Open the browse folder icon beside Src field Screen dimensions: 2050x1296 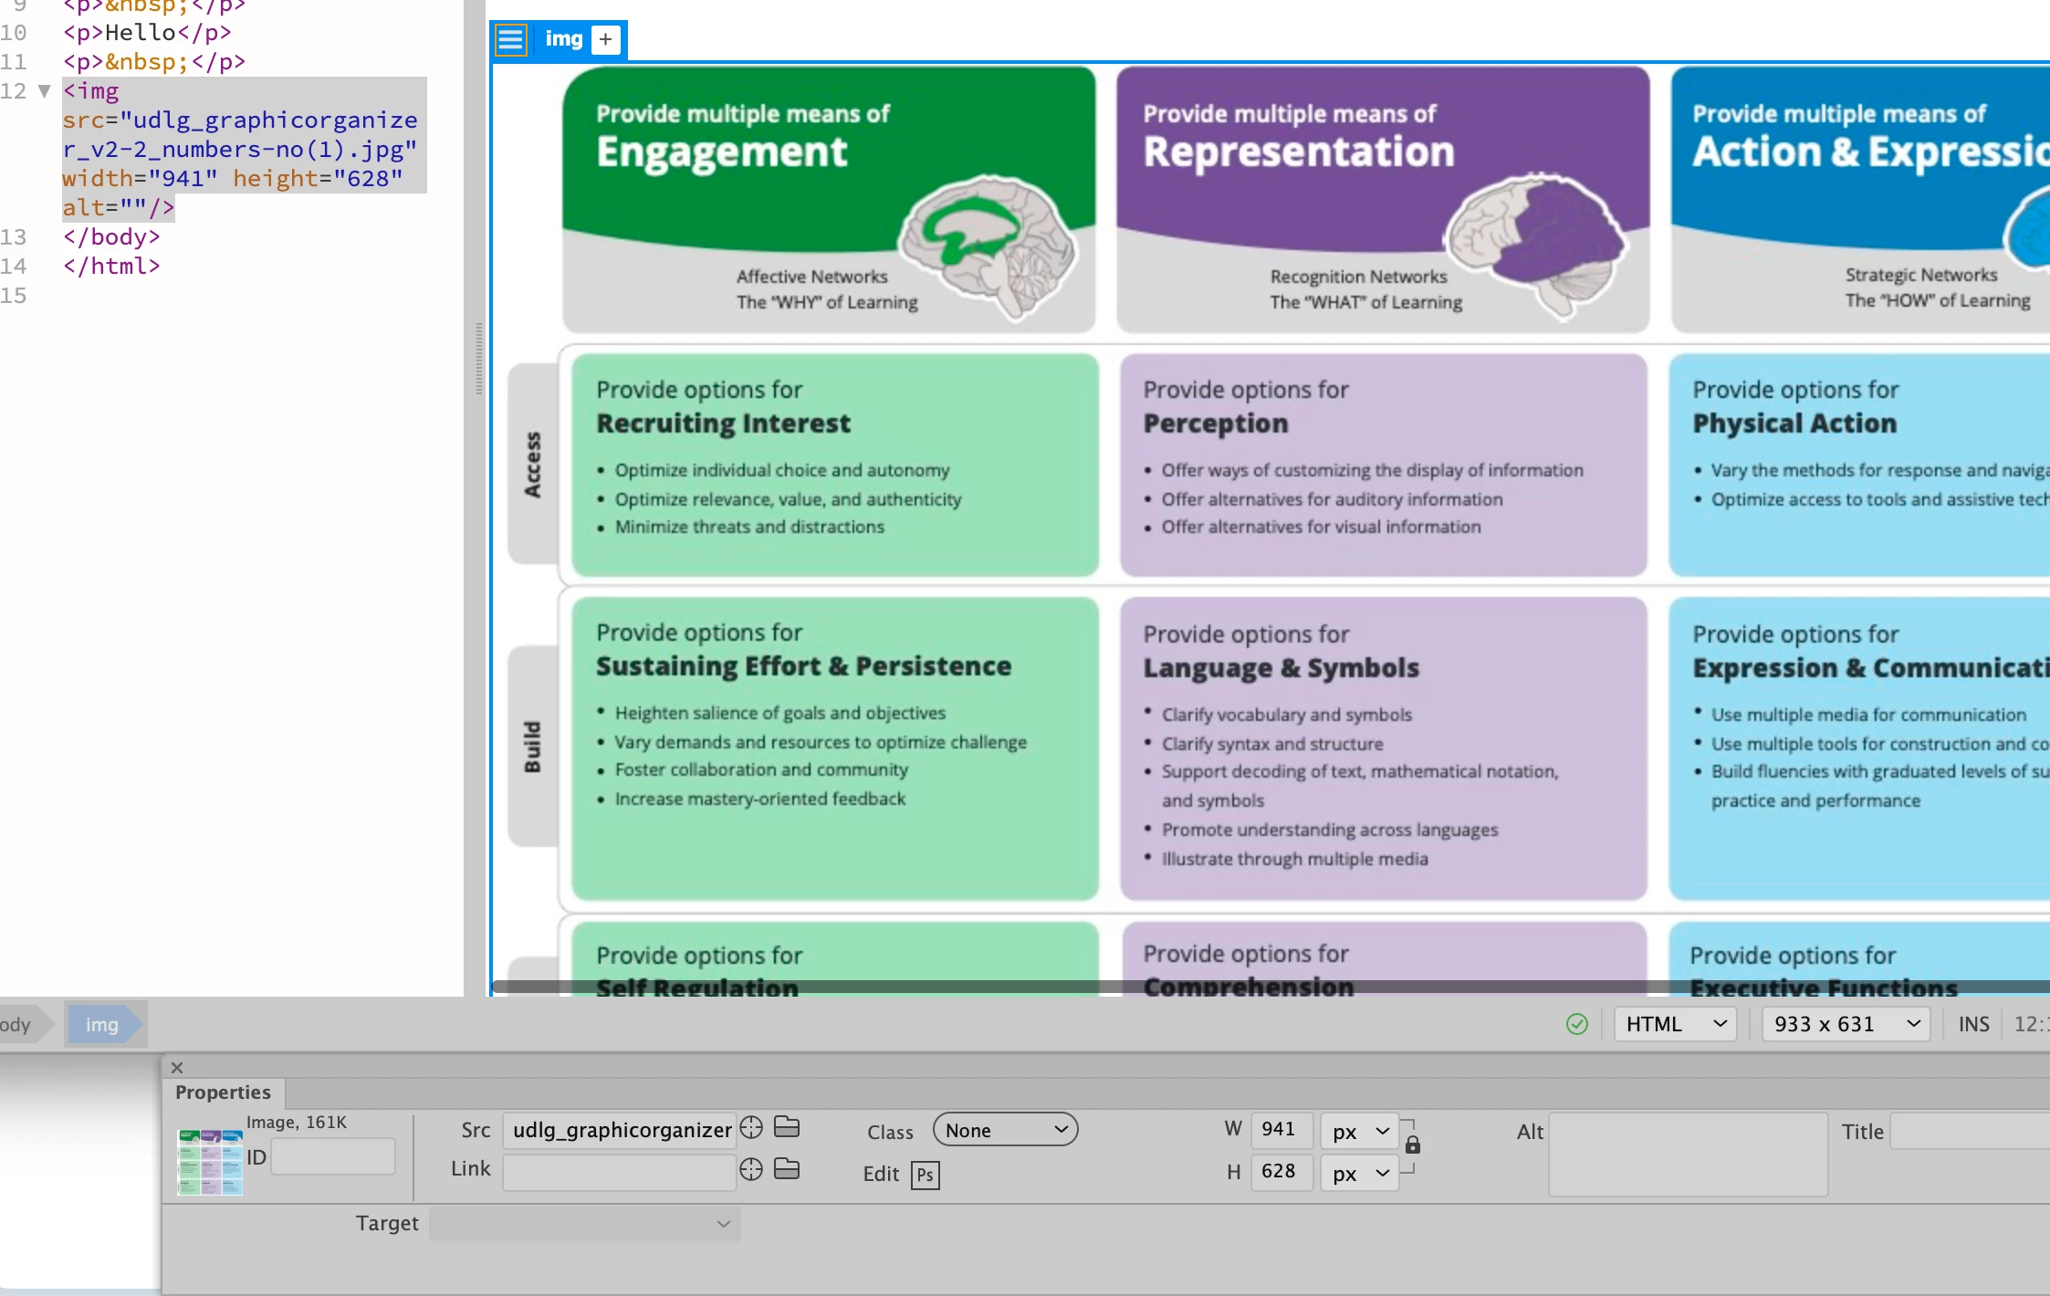click(x=787, y=1128)
